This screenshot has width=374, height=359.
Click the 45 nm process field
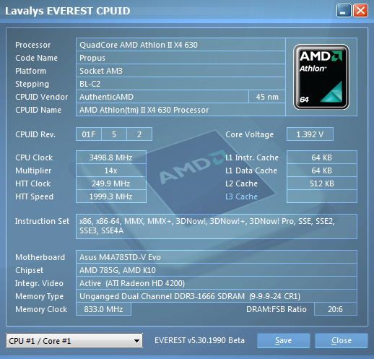[267, 97]
